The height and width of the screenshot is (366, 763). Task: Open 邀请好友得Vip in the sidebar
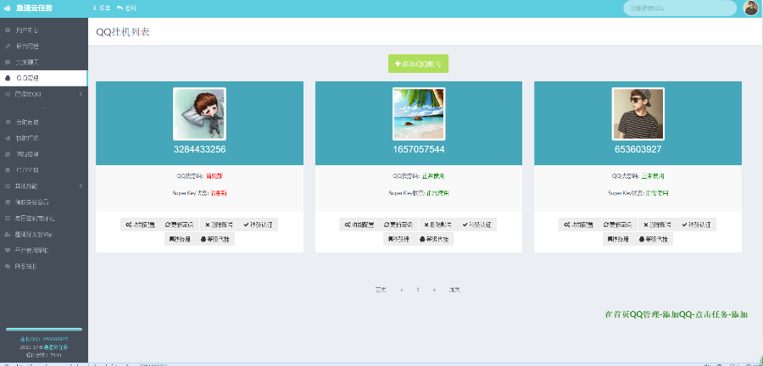[x=44, y=235]
